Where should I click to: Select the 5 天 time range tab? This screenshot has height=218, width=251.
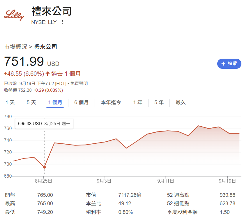31,102
